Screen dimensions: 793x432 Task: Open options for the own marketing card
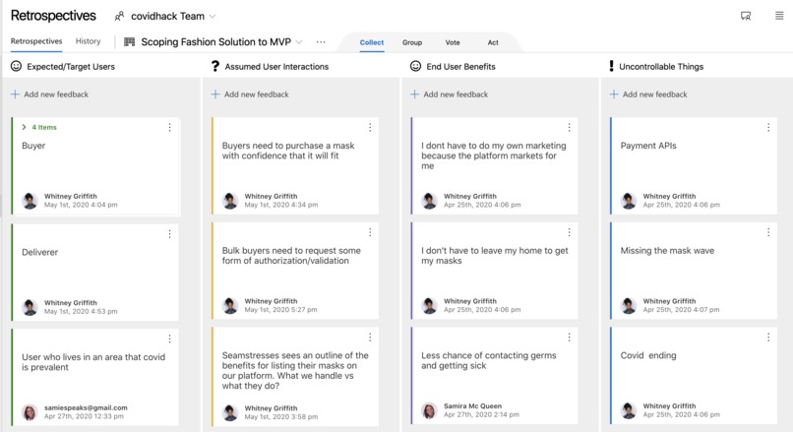pos(569,128)
